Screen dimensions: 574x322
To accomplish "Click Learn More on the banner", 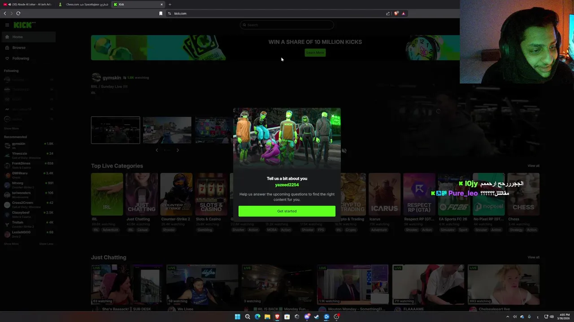I will (315, 52).
